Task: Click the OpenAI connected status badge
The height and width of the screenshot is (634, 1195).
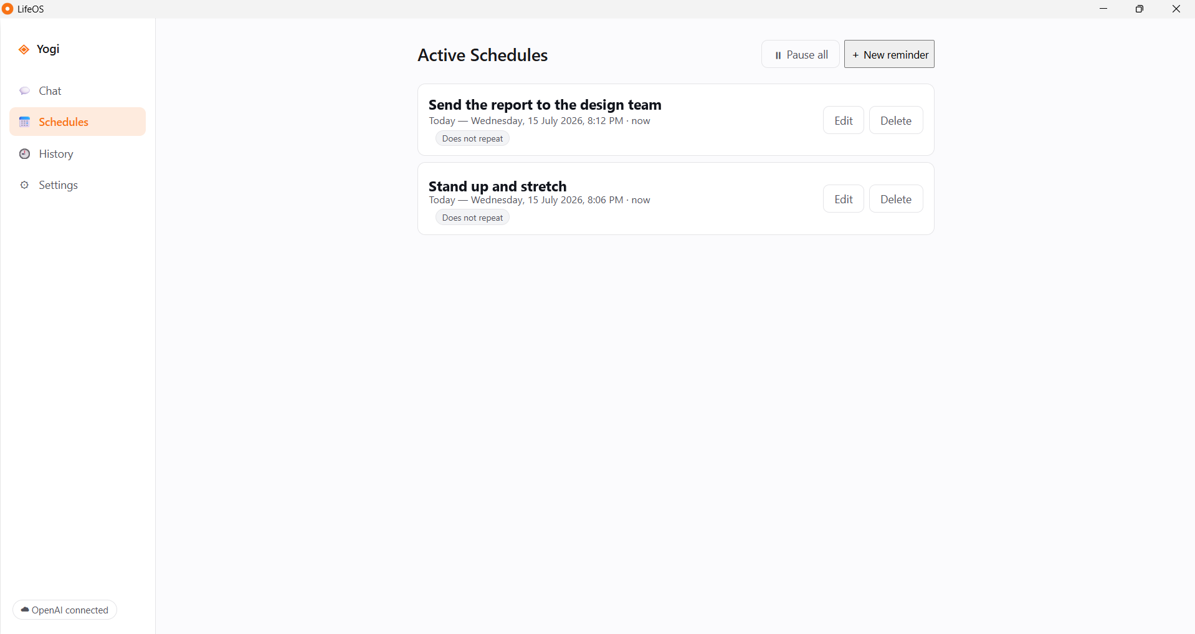Action: (65, 610)
